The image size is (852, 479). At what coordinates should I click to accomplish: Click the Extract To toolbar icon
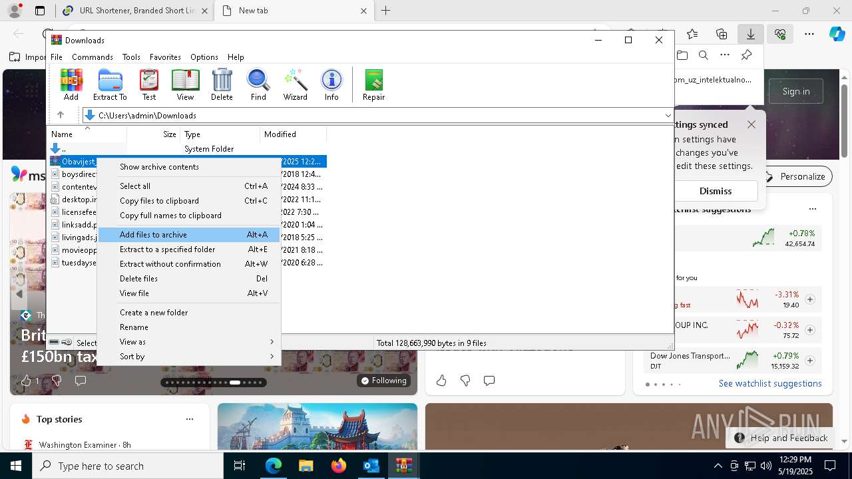110,84
